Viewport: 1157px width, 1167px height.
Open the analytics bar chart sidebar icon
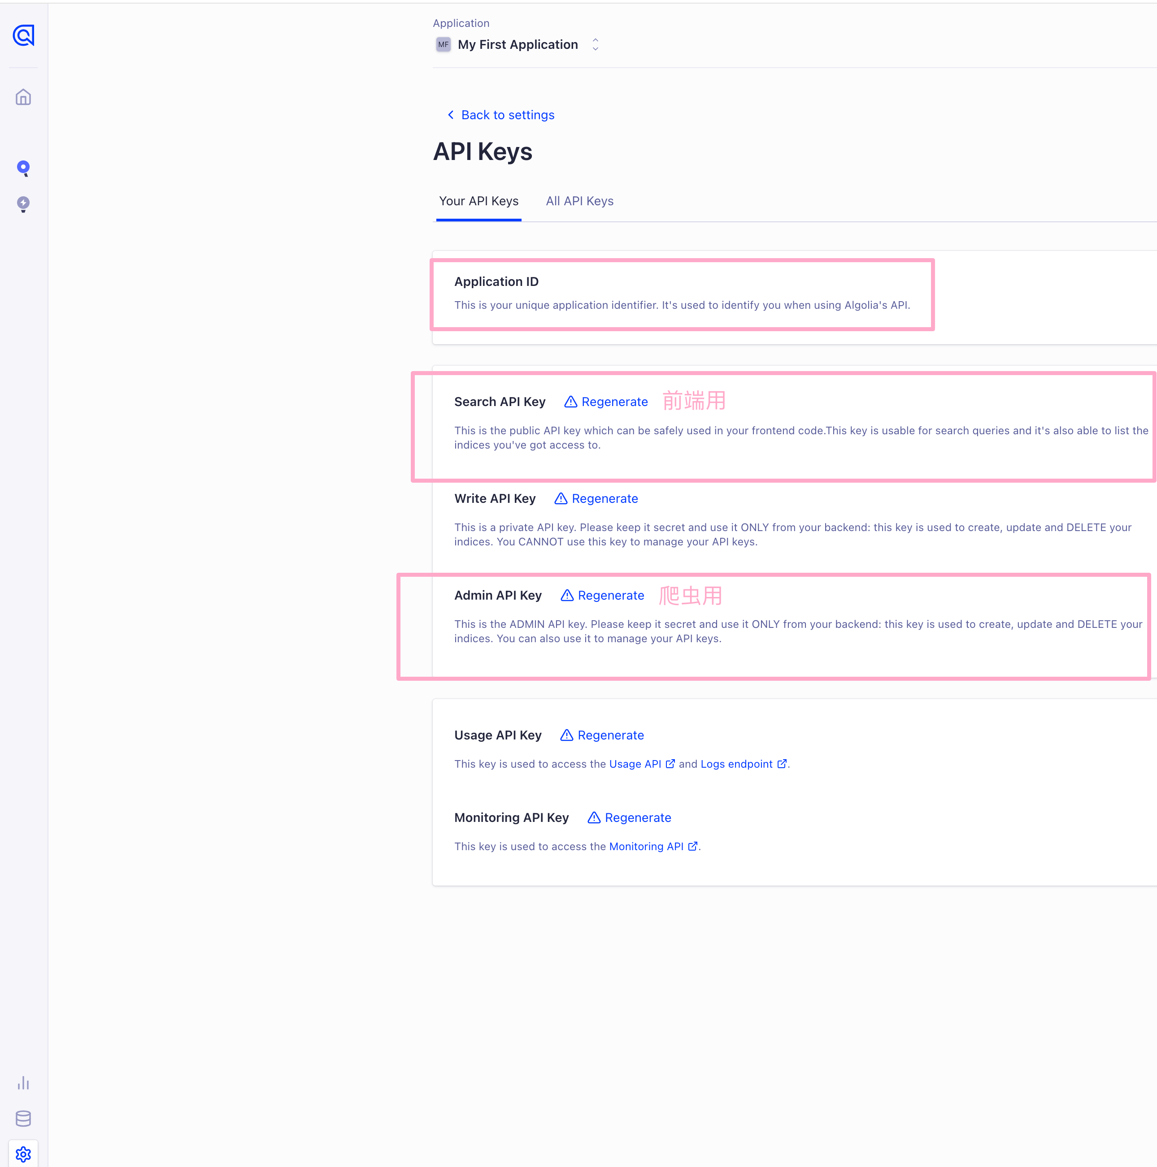coord(23,1082)
